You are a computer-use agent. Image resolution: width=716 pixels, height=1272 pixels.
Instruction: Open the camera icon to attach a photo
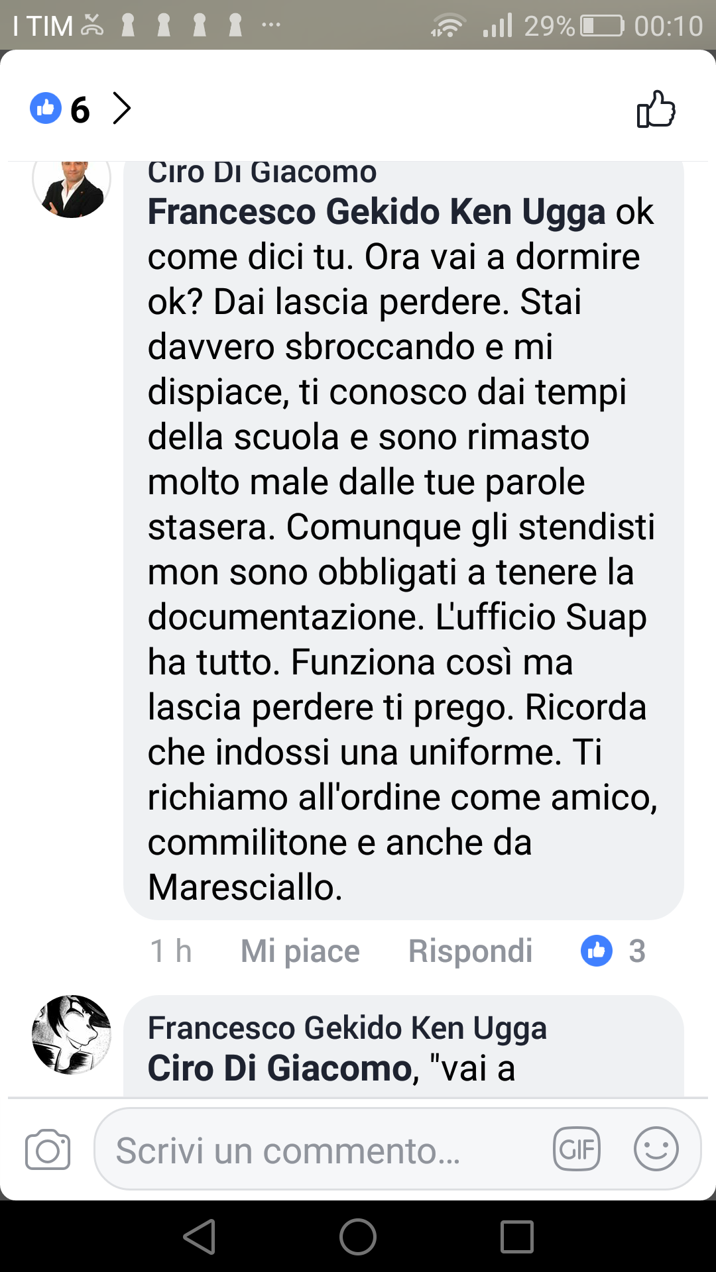[48, 1149]
